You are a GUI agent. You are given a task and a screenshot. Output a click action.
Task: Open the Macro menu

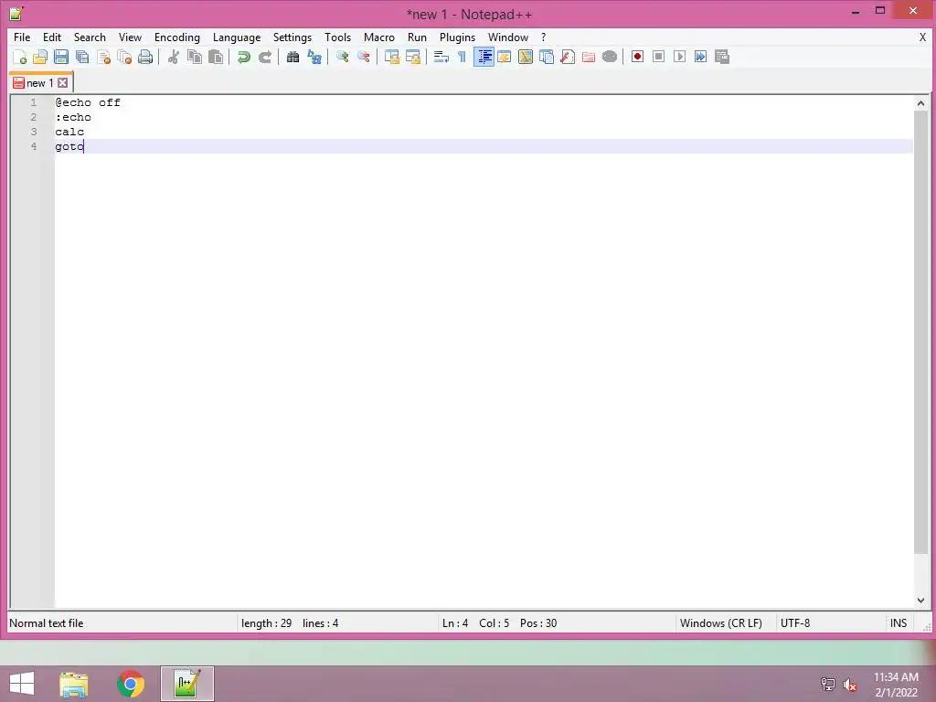tap(379, 37)
